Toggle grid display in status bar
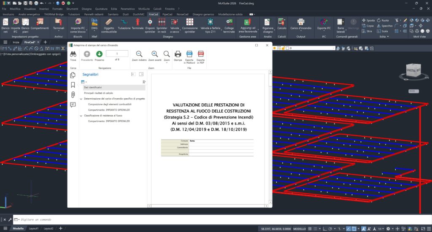 pos(310,229)
